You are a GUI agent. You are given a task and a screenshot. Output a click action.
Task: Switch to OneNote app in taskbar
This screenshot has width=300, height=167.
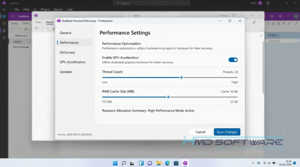click(x=185, y=163)
